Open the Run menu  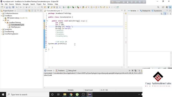coord(44,4)
